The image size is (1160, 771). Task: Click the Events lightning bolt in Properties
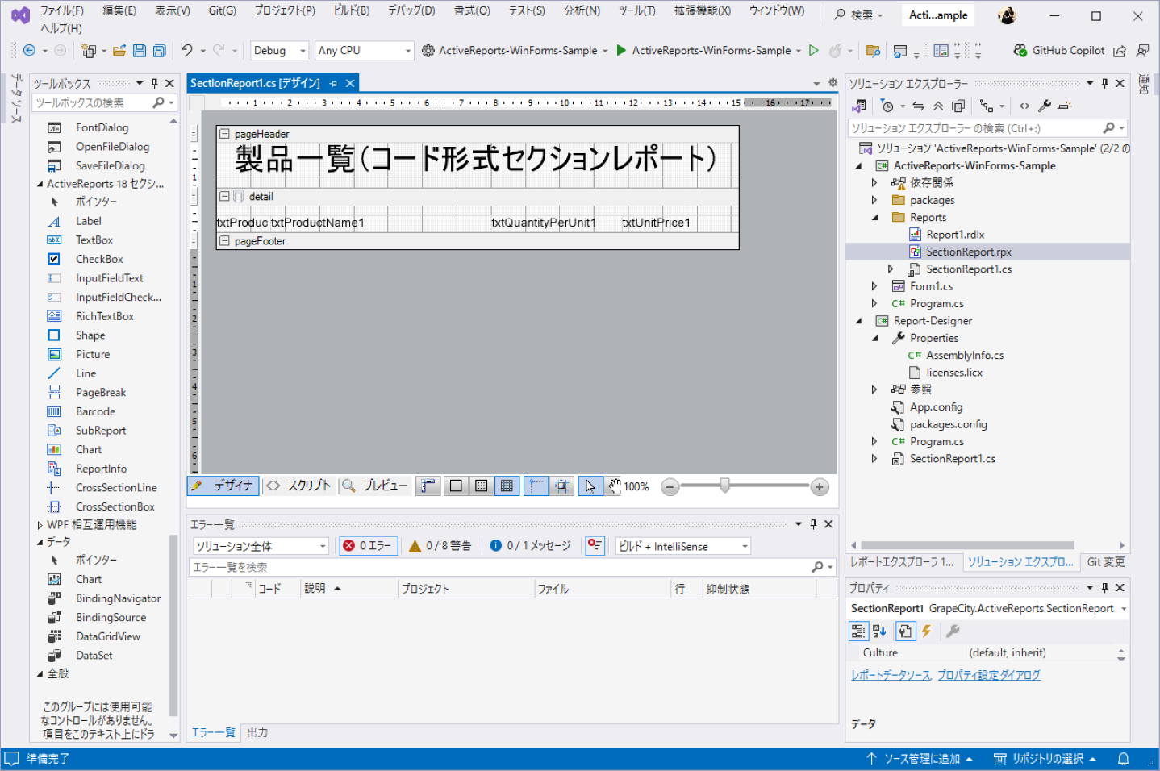[x=927, y=631]
